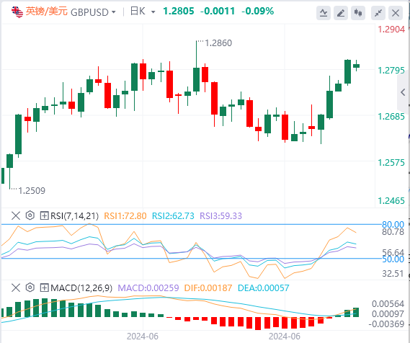Click the first 2024-06 date label
This screenshot has height=343, width=410.
[x=143, y=337]
